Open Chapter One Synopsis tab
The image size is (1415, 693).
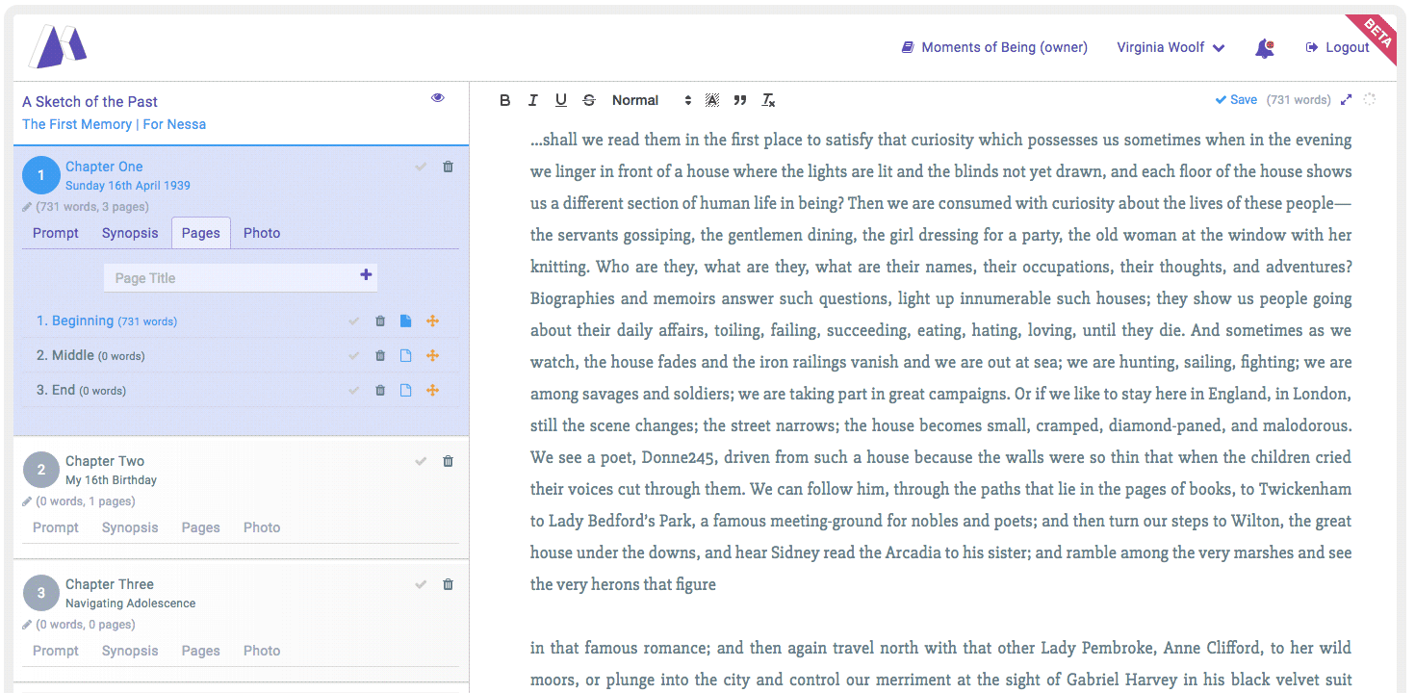pyautogui.click(x=130, y=233)
